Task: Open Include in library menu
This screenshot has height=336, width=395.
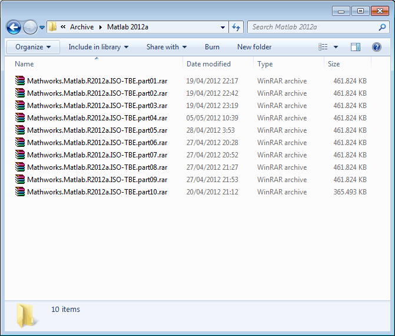Action: (x=98, y=47)
